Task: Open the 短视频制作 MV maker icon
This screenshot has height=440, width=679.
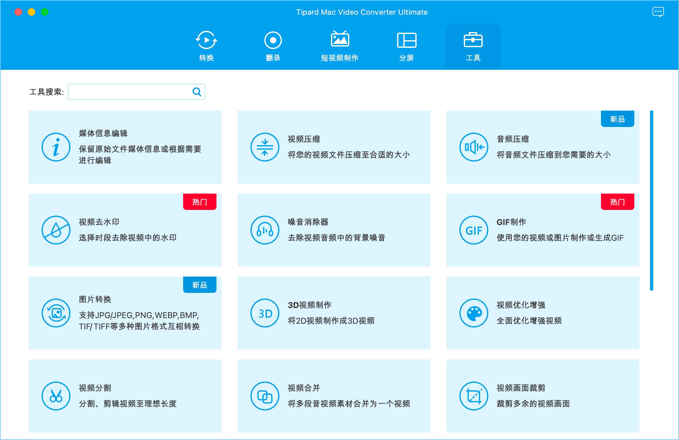Action: pyautogui.click(x=340, y=39)
